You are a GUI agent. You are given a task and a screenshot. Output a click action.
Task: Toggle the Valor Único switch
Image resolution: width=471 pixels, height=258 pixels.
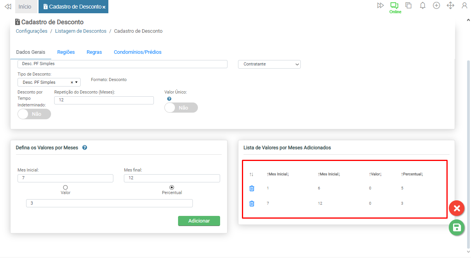181,108
